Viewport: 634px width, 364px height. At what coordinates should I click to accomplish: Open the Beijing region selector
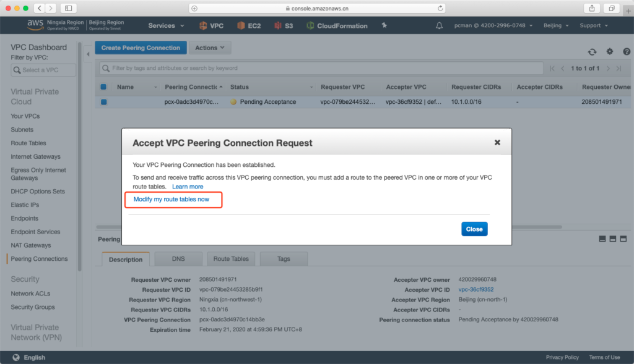coord(557,26)
